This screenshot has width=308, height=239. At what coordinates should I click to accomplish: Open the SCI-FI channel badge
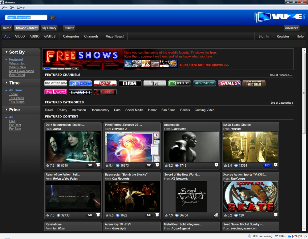click(80, 83)
